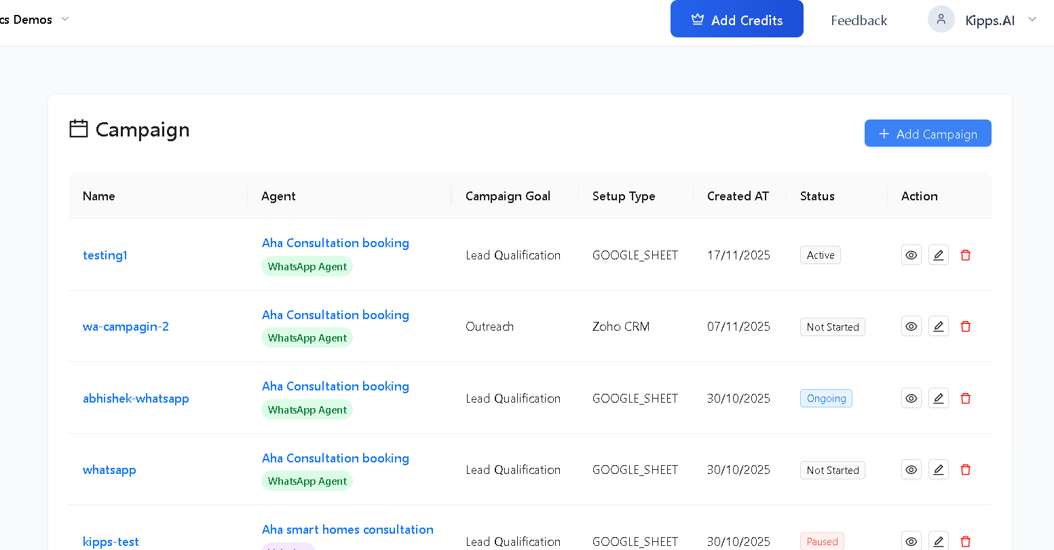This screenshot has height=550, width=1054.
Task: Open the Feedback menu item
Action: [x=859, y=20]
